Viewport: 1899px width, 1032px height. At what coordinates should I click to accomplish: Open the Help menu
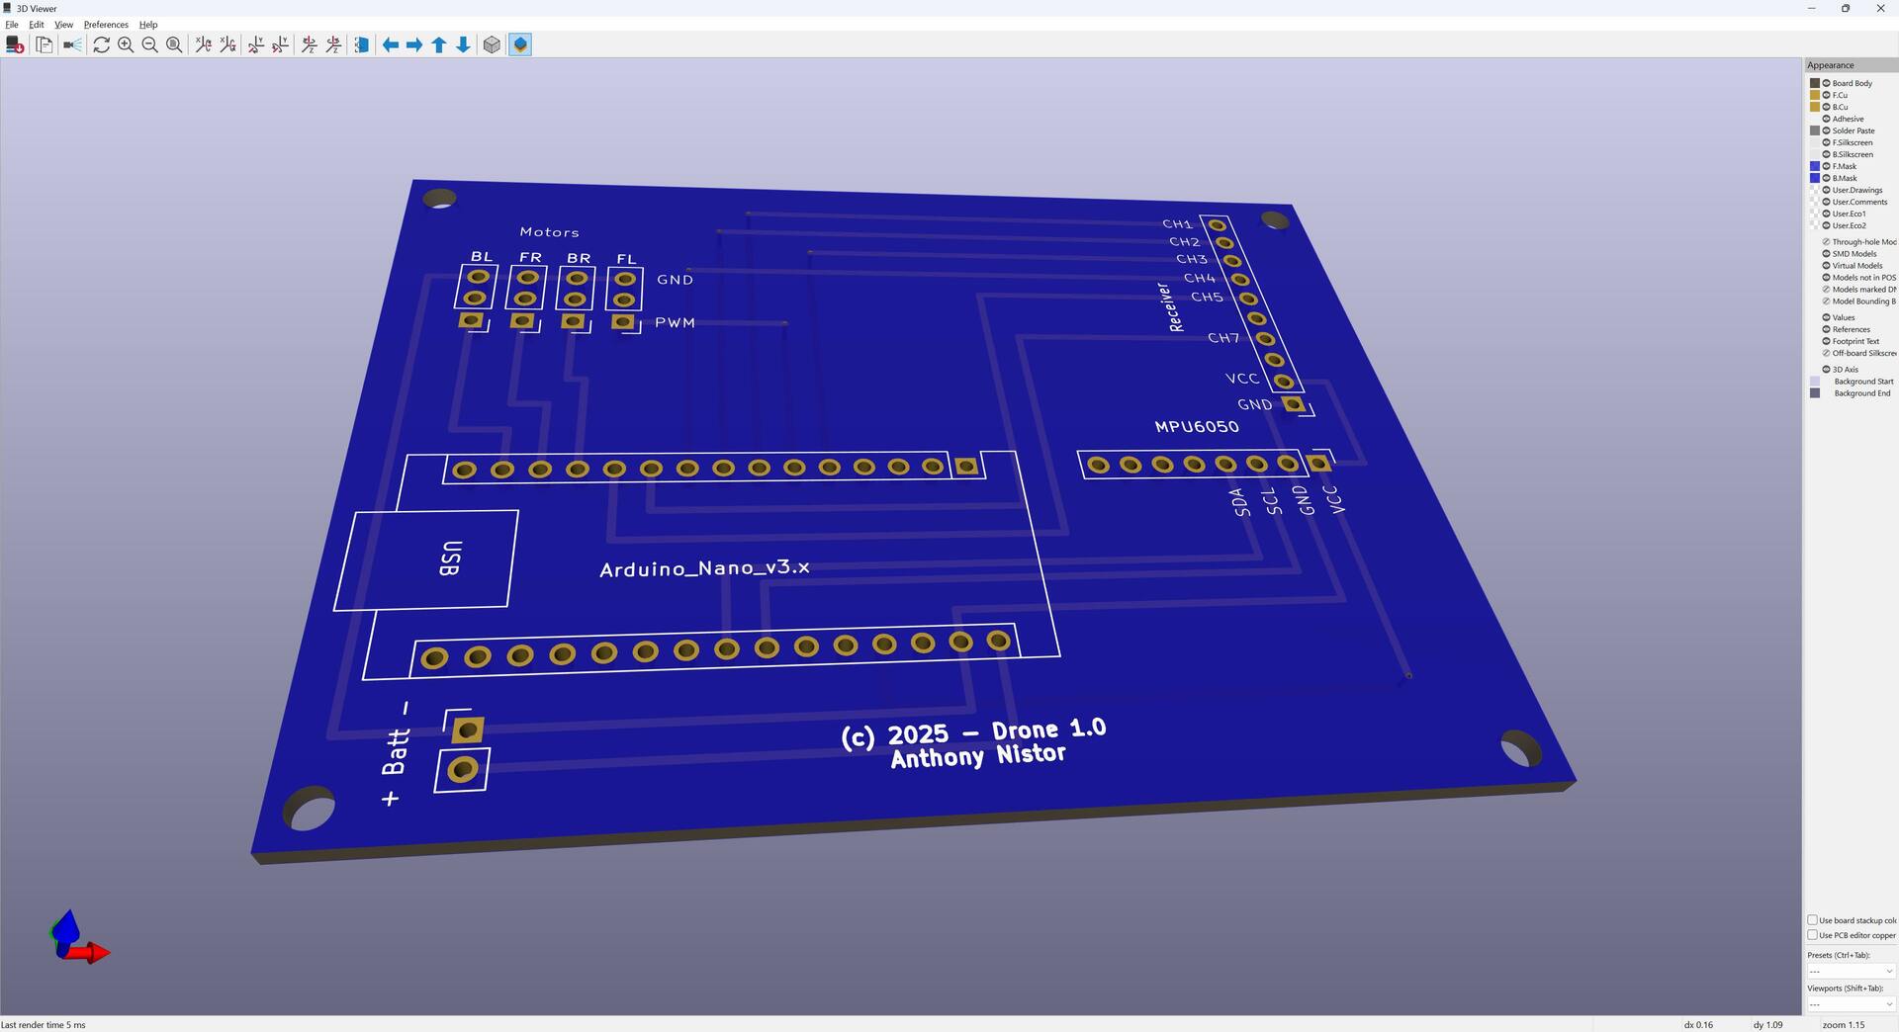148,25
